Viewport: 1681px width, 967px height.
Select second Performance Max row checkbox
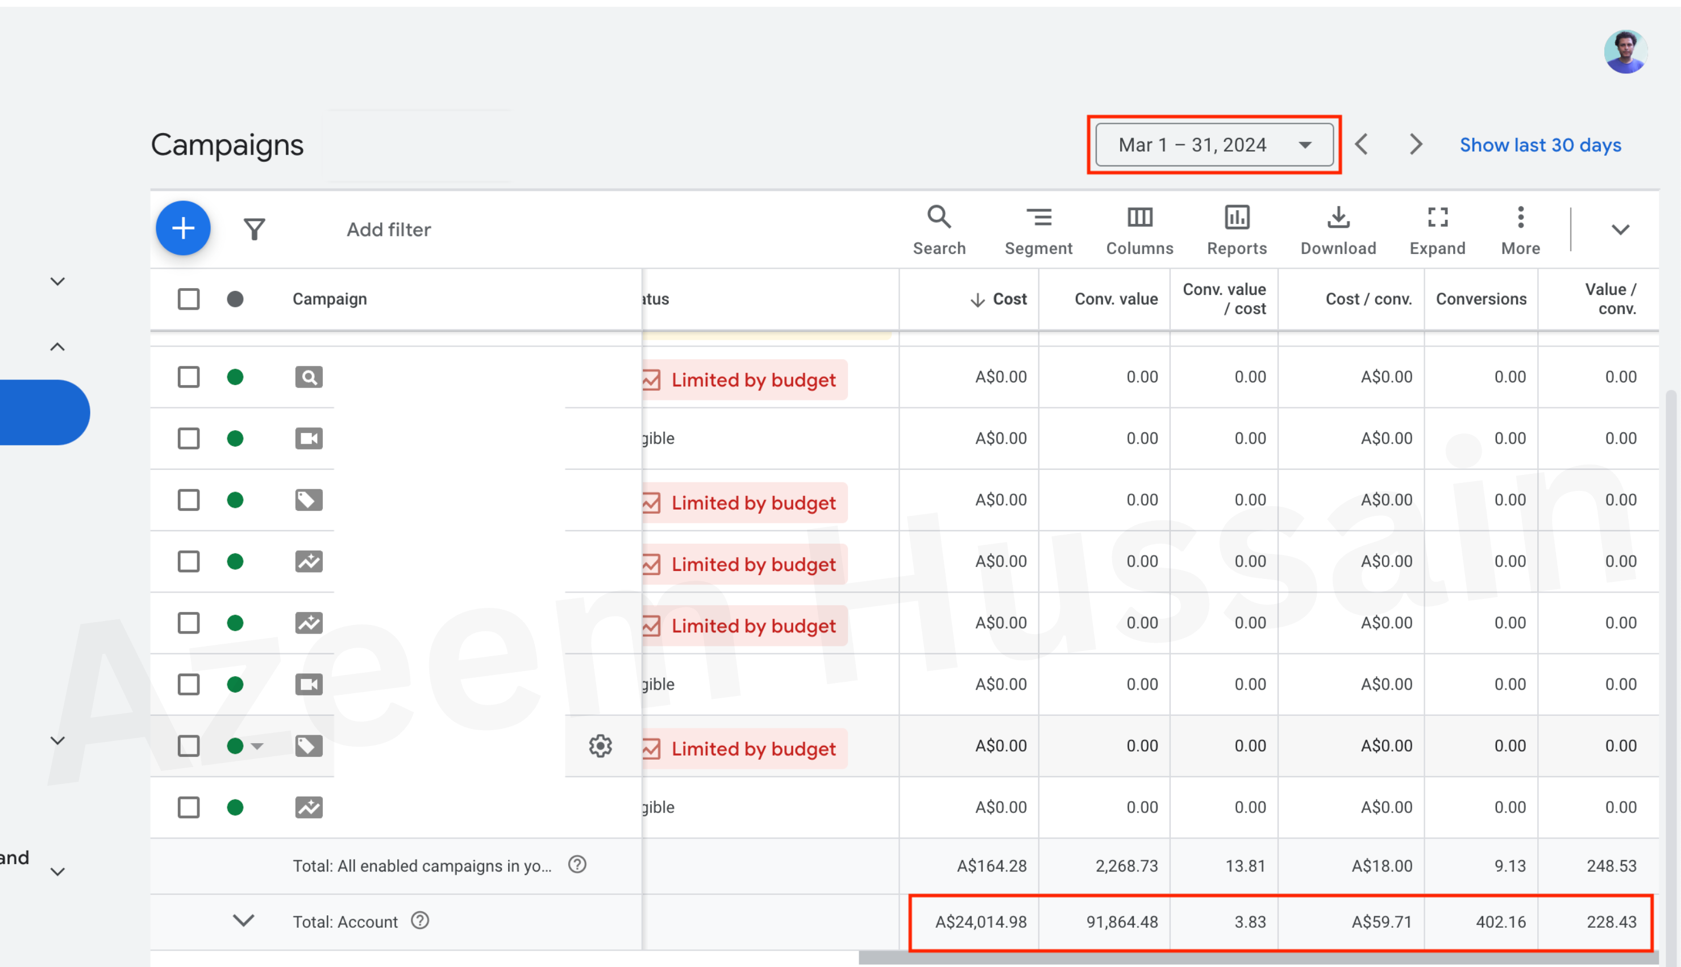click(x=189, y=623)
